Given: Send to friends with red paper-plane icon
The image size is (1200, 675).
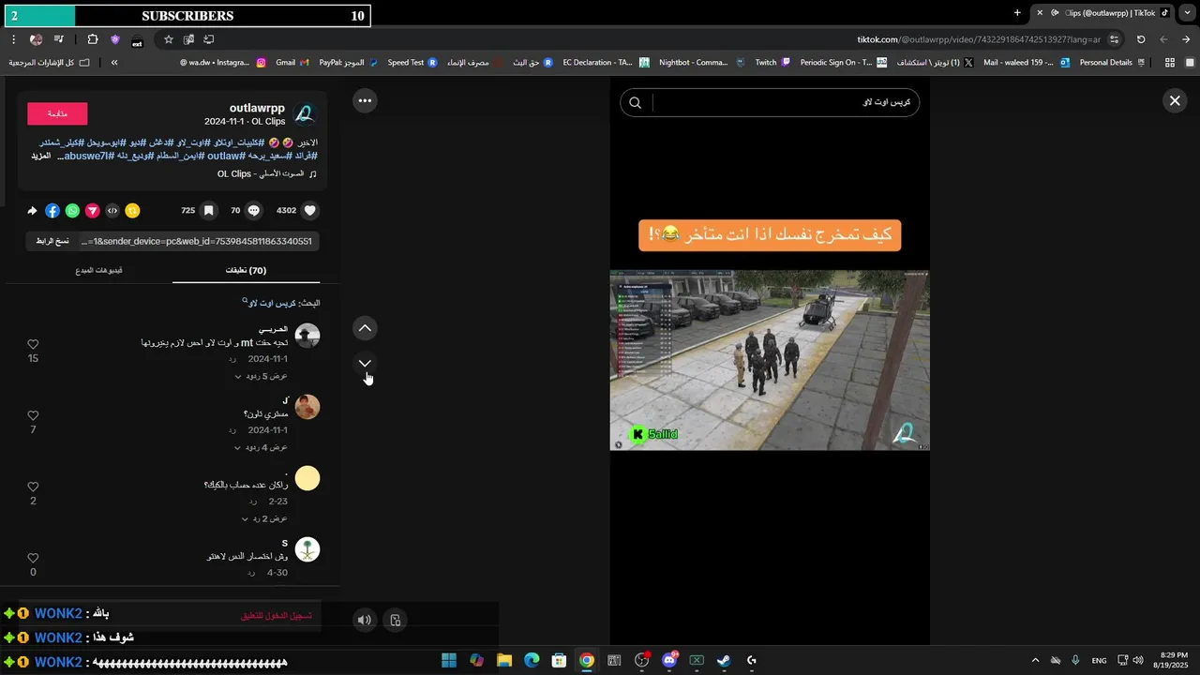Looking at the screenshot, I should (x=93, y=211).
